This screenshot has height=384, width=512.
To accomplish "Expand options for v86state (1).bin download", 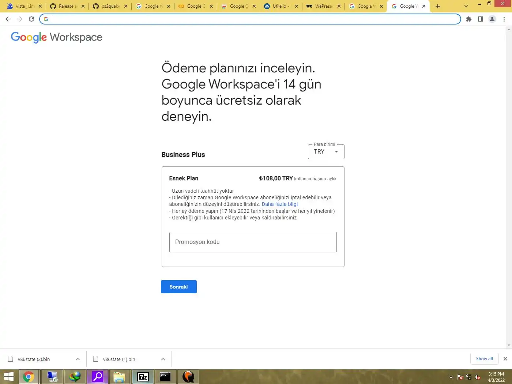I will point(163,359).
